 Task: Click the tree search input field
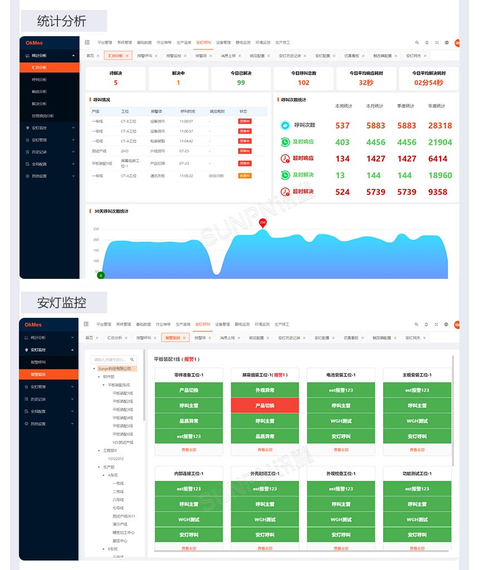click(109, 359)
